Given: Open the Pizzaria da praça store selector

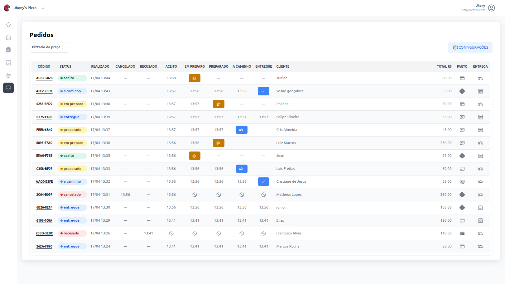Looking at the screenshot, I should pos(49,47).
